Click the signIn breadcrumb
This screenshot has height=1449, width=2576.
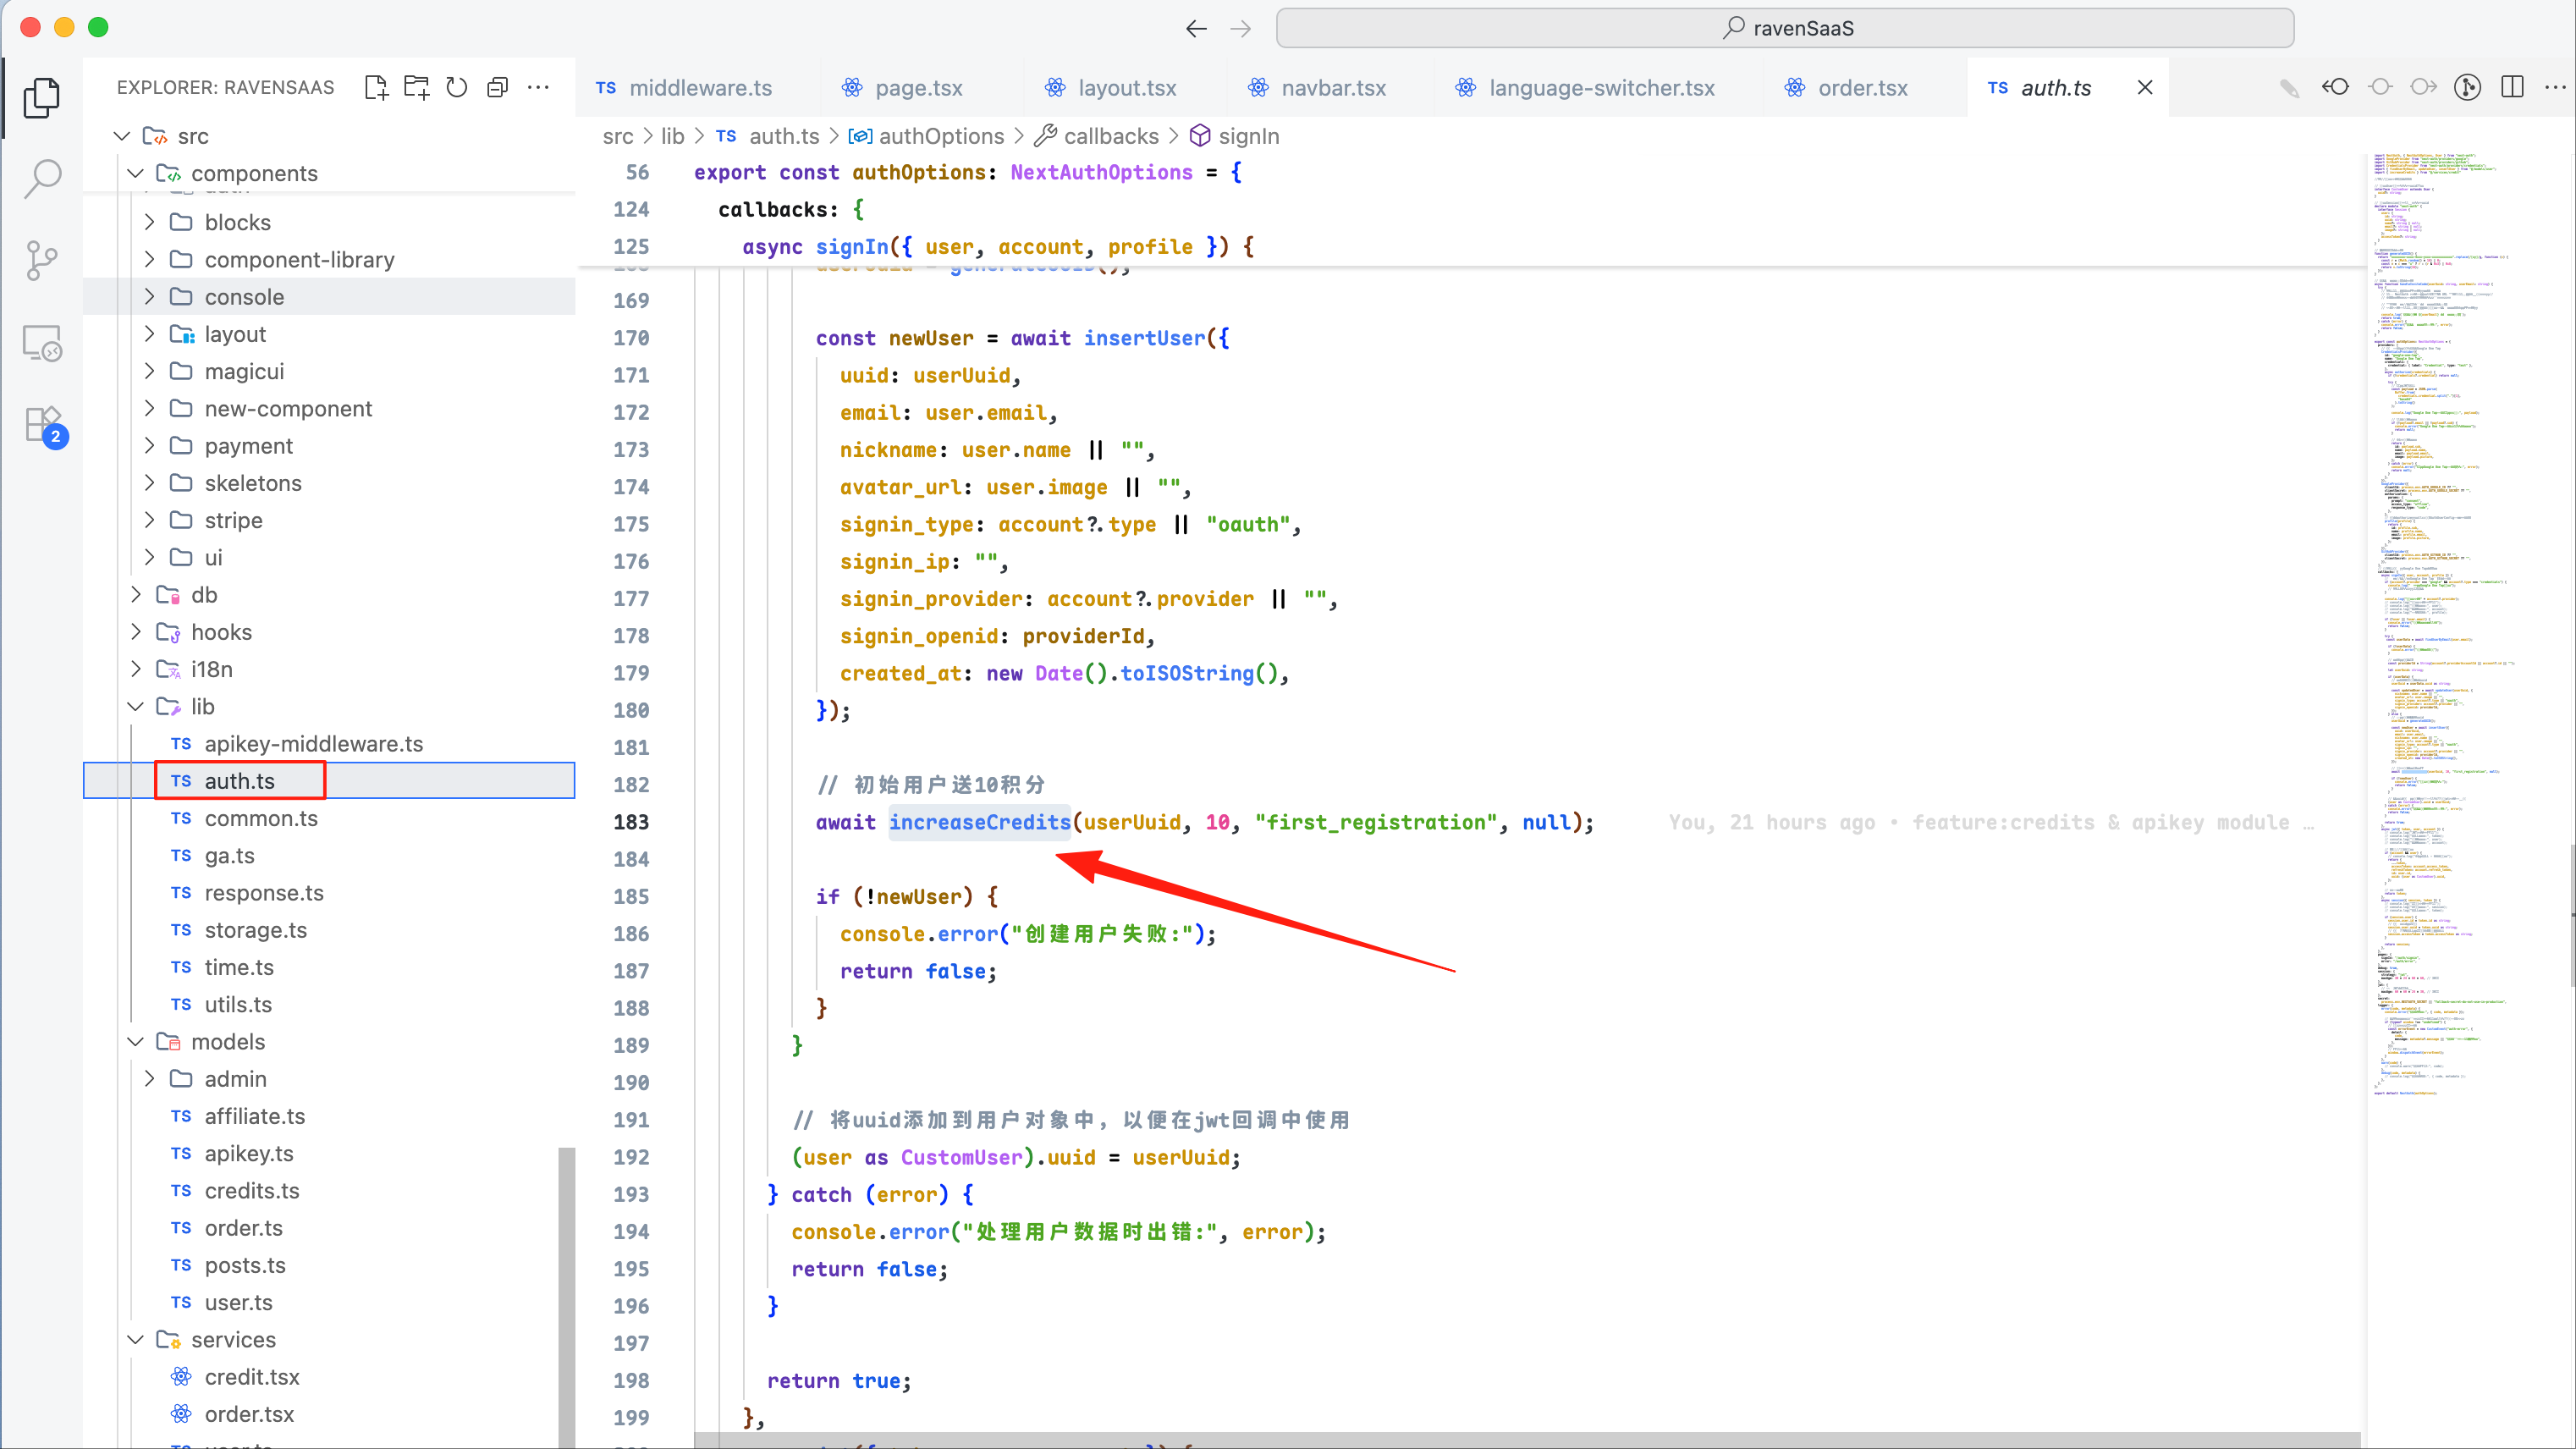click(1234, 136)
